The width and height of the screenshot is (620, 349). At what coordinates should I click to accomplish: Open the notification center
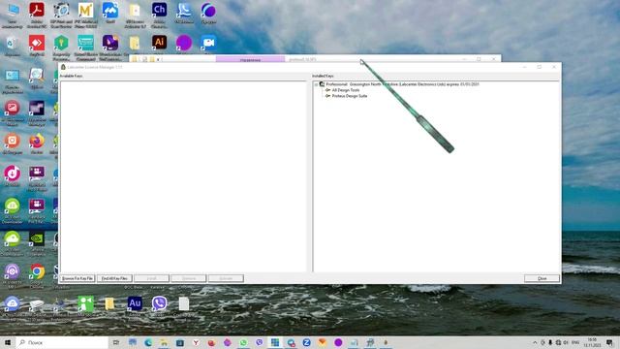[609, 342]
